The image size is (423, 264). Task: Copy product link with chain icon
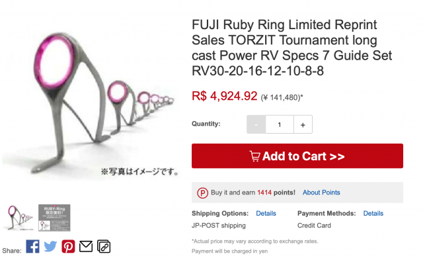[104, 246]
